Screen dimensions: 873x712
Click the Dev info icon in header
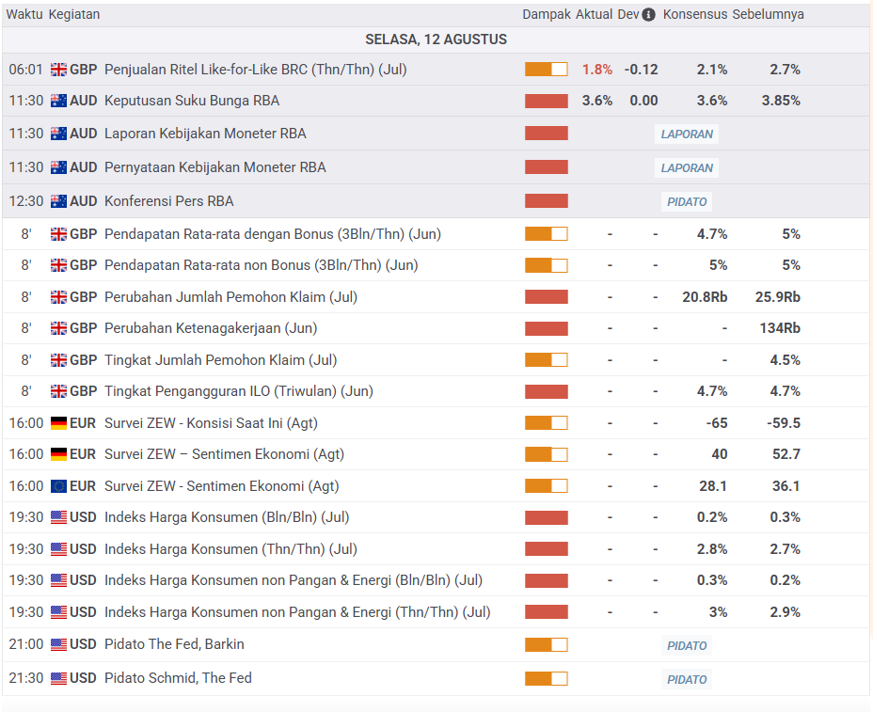(x=648, y=15)
